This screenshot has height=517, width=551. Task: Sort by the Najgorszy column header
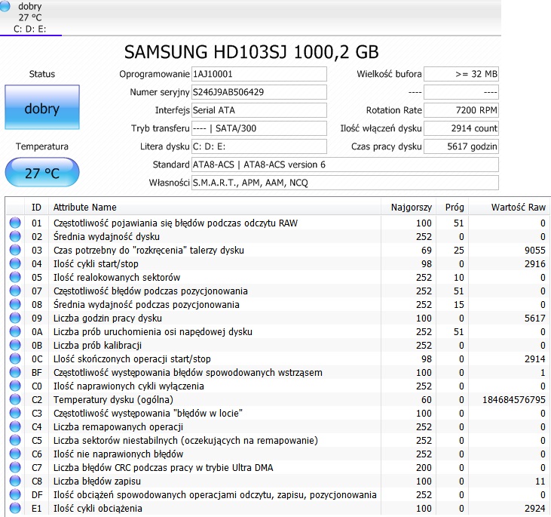coord(409,208)
